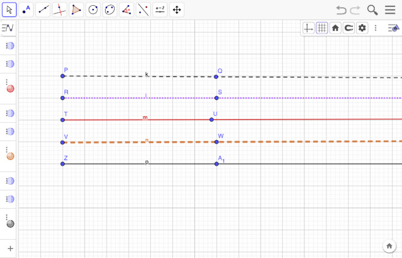Toggle the style bar using the triangle icon
The image size is (402, 258).
click(x=394, y=28)
